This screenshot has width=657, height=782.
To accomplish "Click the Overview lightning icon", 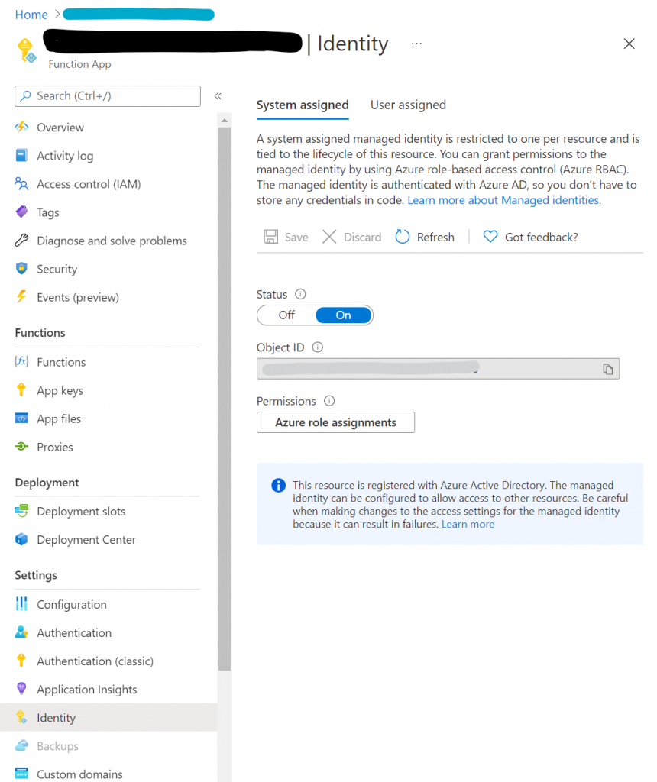I will click(x=21, y=127).
